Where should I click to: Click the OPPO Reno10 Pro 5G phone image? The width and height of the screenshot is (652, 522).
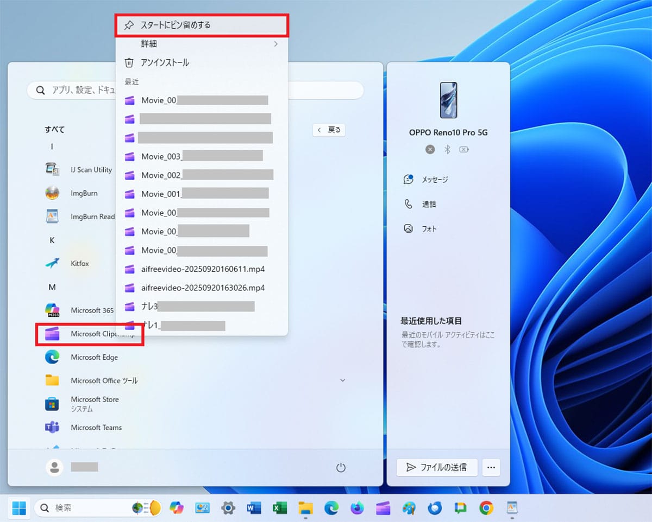coord(448,100)
